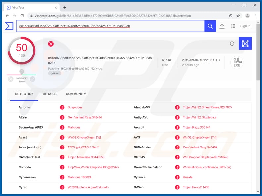Image resolution: width=262 pixels, height=196 pixels.
Task: Click the 50 / 69 detection score circle
Action: [x=22, y=50]
